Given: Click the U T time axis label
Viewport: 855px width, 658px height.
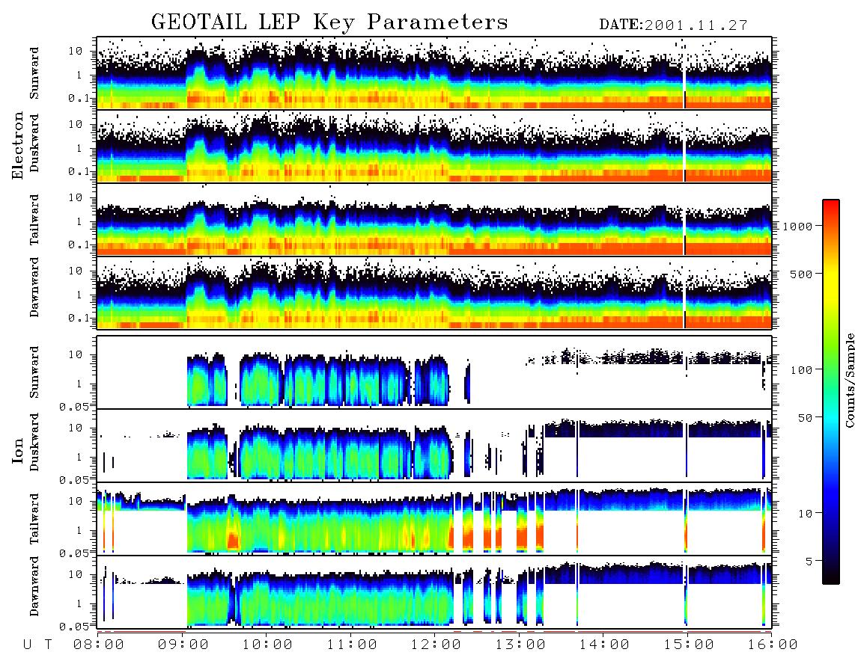Looking at the screenshot, I should [37, 645].
